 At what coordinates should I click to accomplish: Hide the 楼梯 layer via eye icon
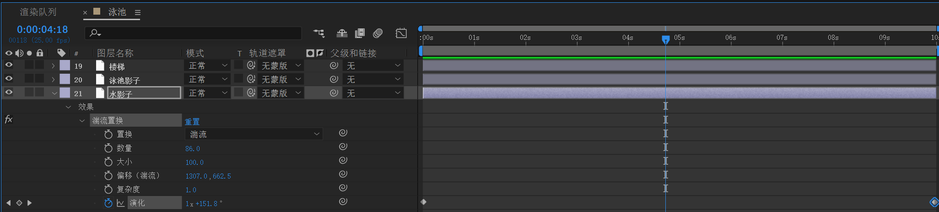click(9, 65)
